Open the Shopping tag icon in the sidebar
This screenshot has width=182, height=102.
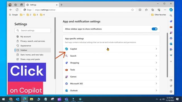(x=171, y=21)
